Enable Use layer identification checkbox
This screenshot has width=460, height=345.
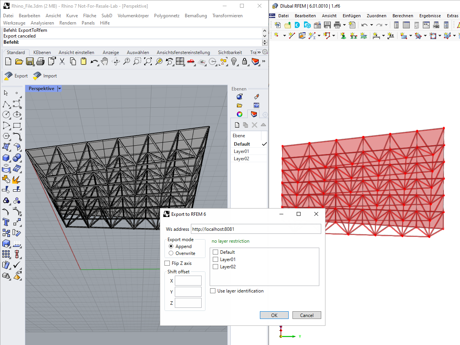(x=213, y=291)
